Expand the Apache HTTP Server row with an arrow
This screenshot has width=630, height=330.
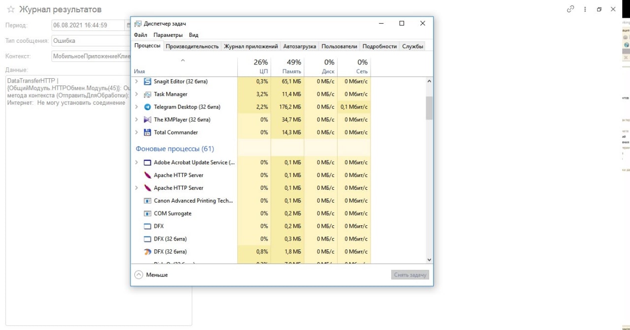136,188
